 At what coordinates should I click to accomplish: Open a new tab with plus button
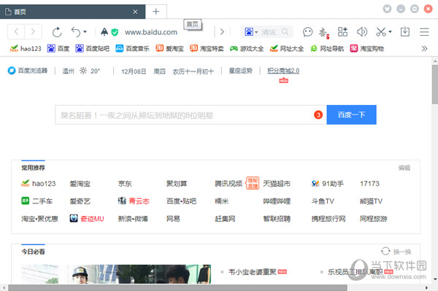pyautogui.click(x=156, y=12)
